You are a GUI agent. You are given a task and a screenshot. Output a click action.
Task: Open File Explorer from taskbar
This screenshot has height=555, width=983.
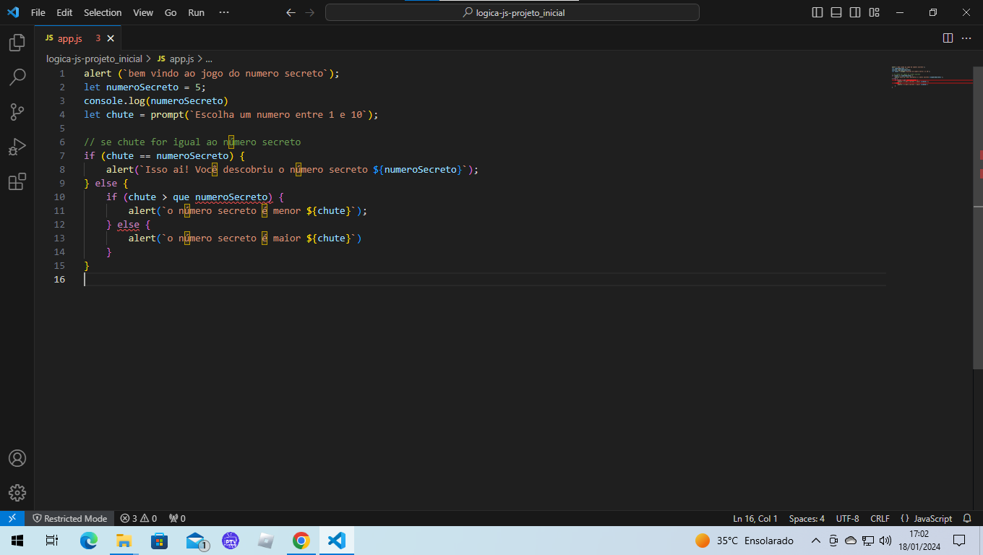coord(124,541)
